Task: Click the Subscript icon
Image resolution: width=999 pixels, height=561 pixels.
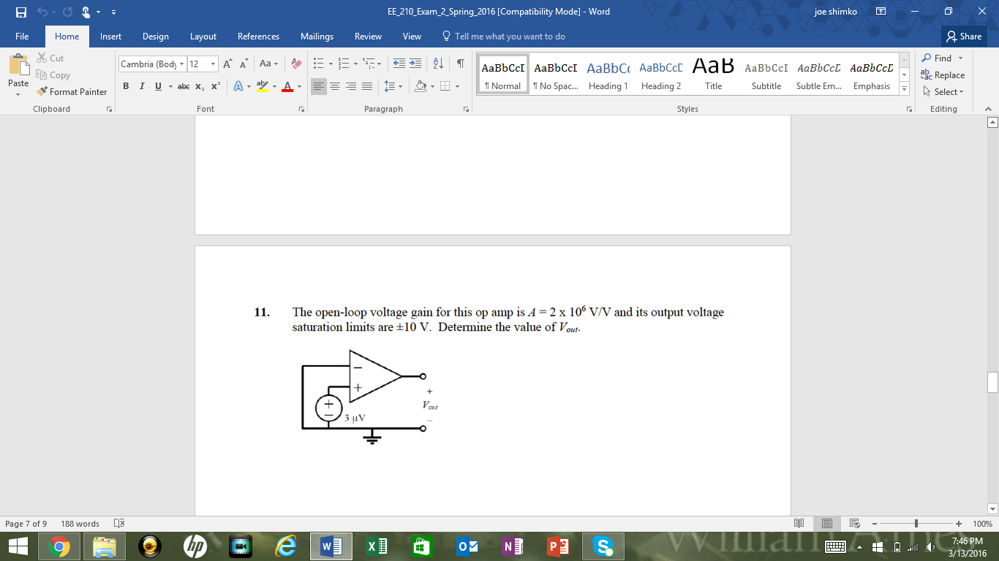Action: 198,86
